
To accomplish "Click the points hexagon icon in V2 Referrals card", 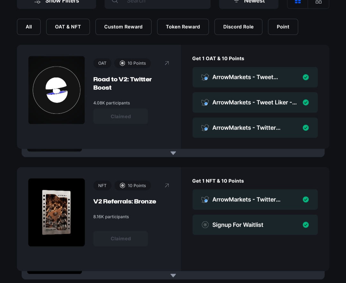I will pyautogui.click(x=122, y=186).
